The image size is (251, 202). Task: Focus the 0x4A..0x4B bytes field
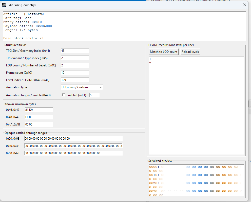(x=39, y=124)
